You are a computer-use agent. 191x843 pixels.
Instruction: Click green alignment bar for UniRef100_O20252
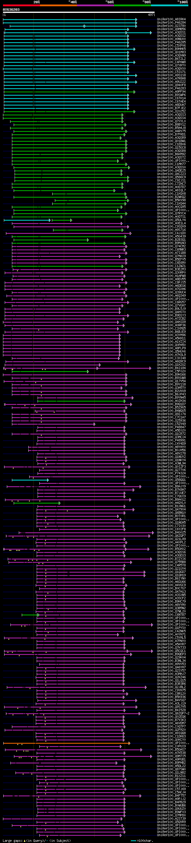point(70,111)
